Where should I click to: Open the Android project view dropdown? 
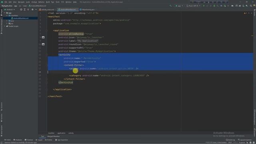click(x=10, y=10)
